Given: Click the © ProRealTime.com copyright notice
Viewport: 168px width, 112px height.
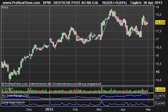Looking at the screenshot, I should click(x=15, y=84).
